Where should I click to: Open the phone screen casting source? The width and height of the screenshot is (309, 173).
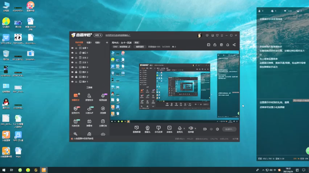(x=158, y=129)
